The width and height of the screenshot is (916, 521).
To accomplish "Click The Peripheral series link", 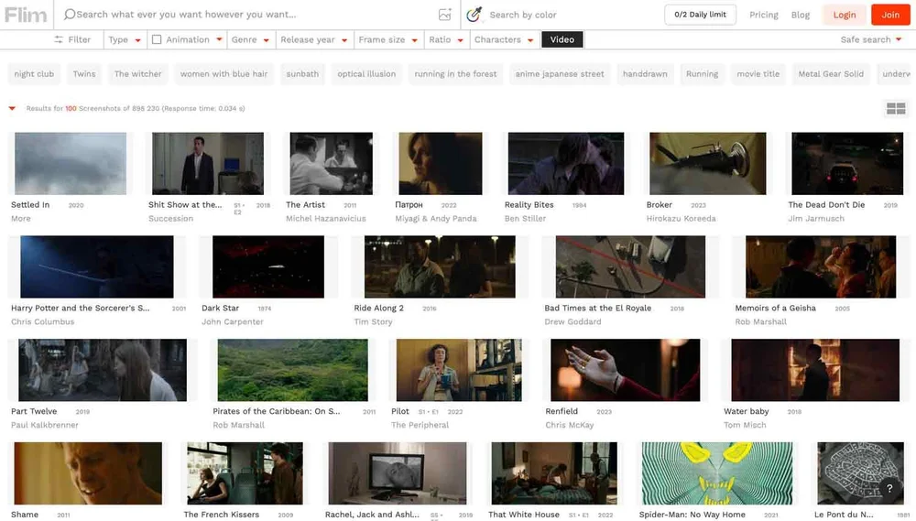I will coord(420,425).
